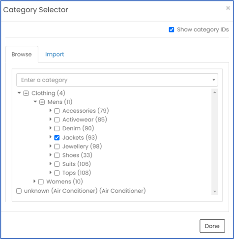Click the Done button
This screenshot has height=239, width=234.
(212, 226)
